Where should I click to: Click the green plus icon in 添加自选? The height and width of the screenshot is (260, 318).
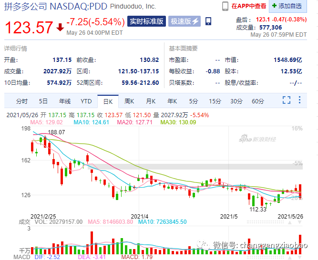tap(274, 6)
